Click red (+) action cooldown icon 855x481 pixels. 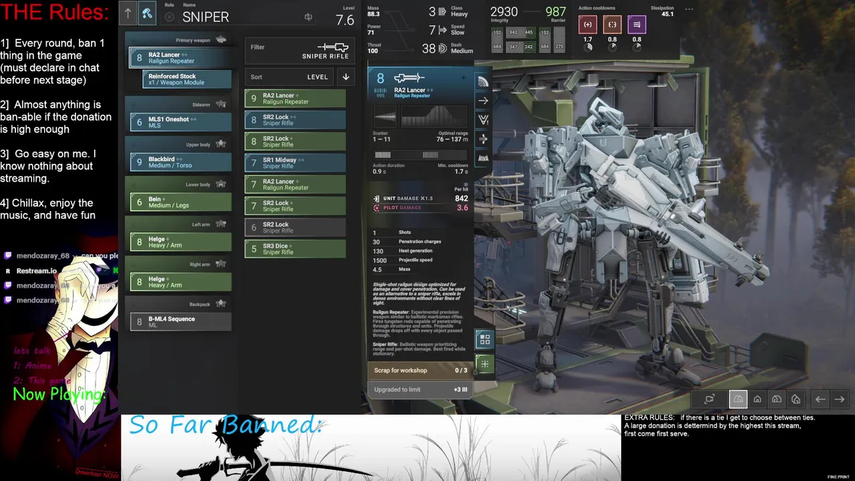588,25
